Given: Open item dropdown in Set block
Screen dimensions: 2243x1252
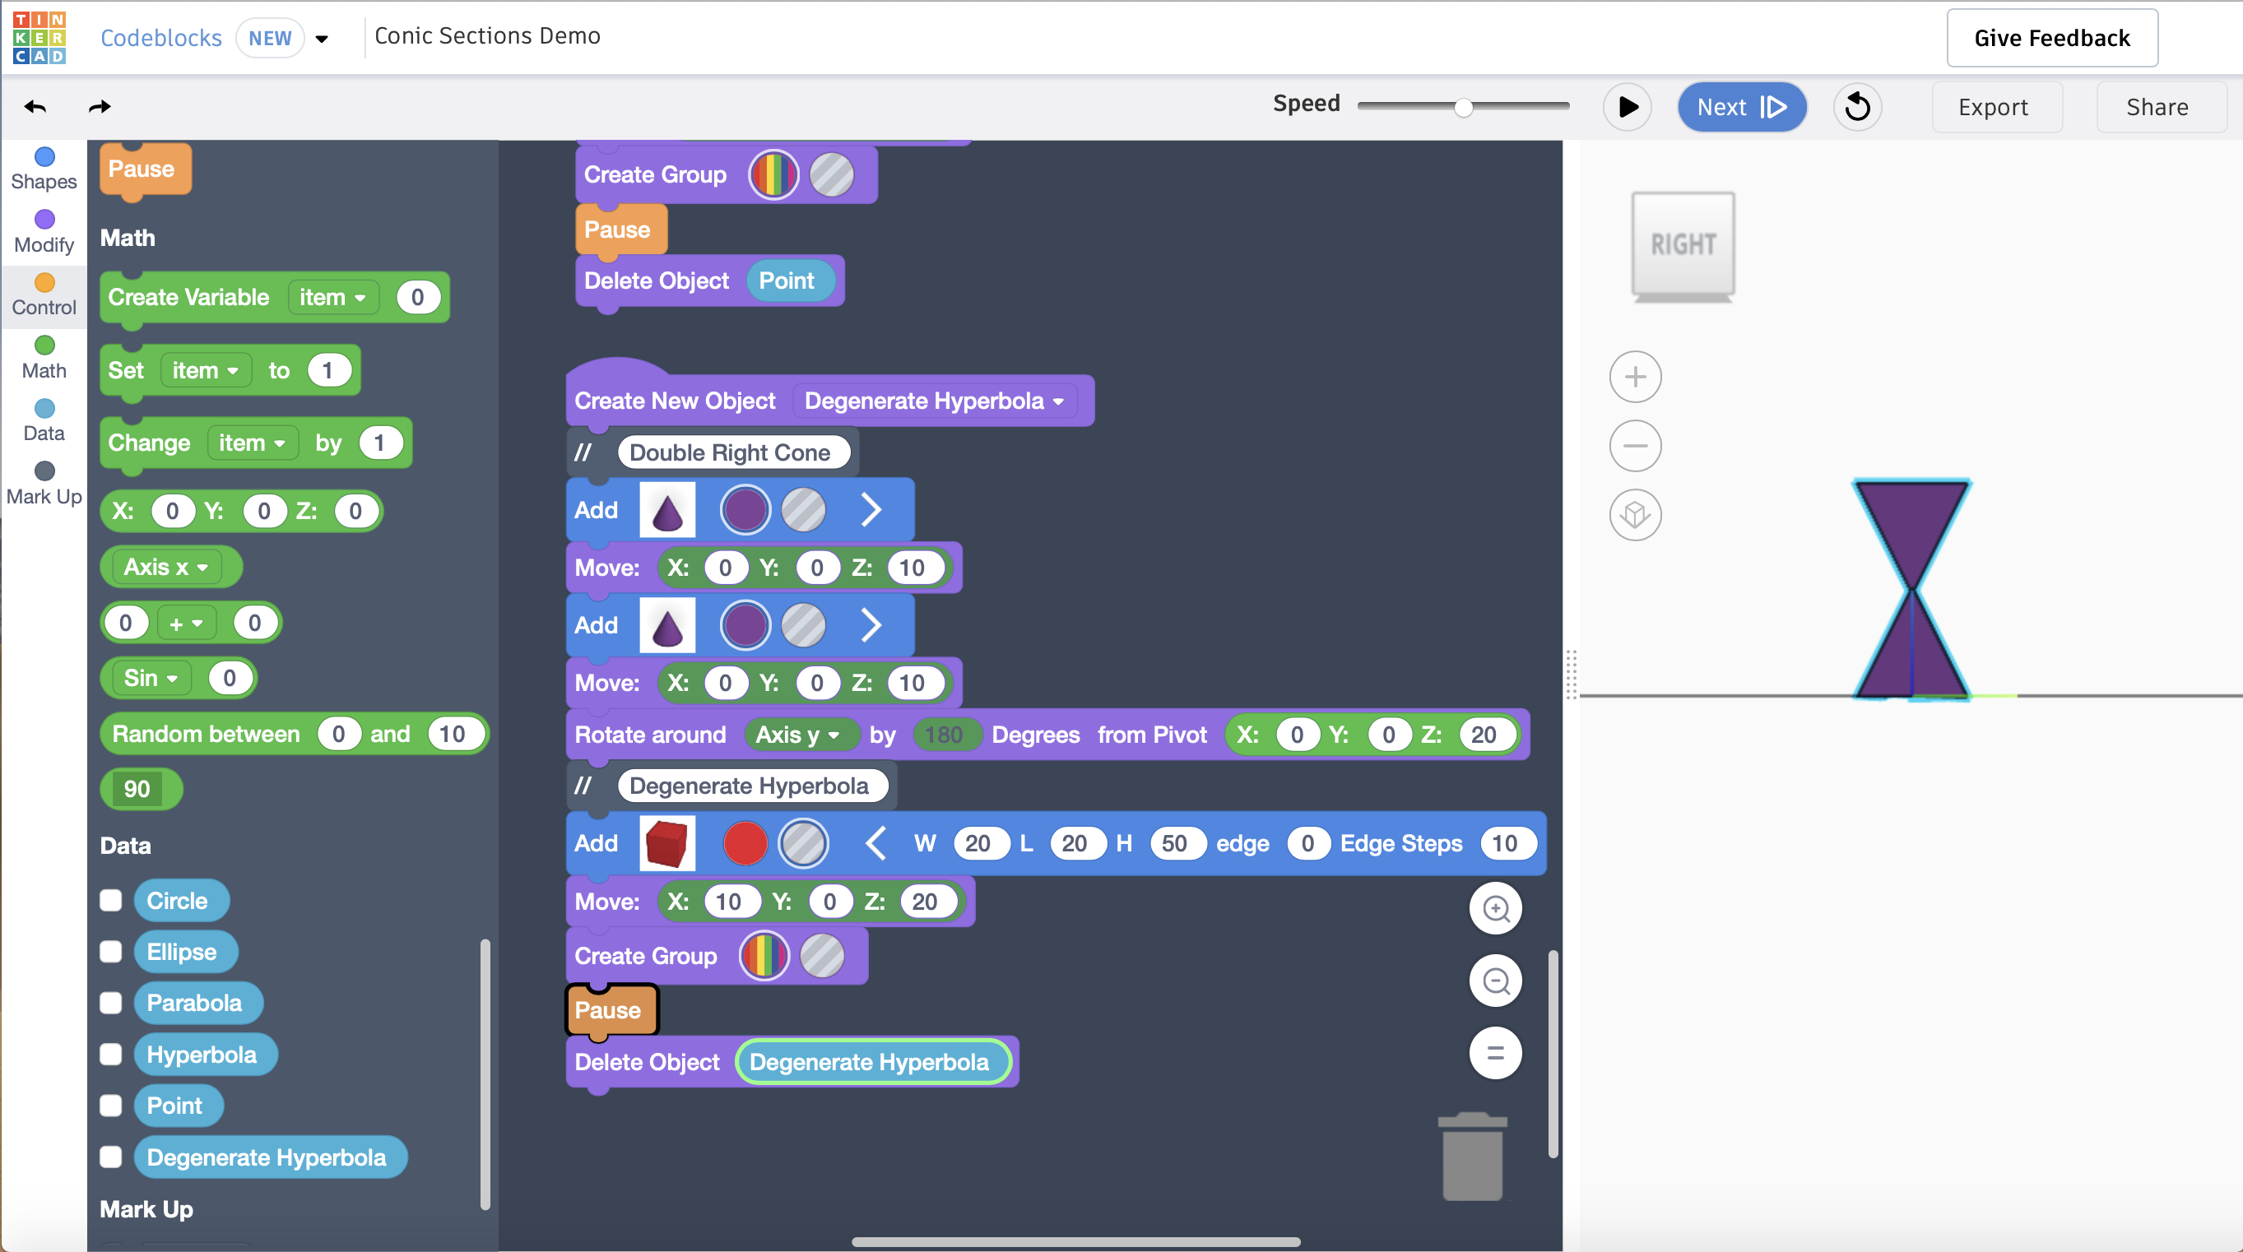Looking at the screenshot, I should coord(206,371).
